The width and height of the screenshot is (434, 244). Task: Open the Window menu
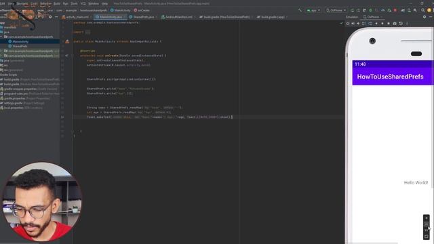tap(94, 3)
